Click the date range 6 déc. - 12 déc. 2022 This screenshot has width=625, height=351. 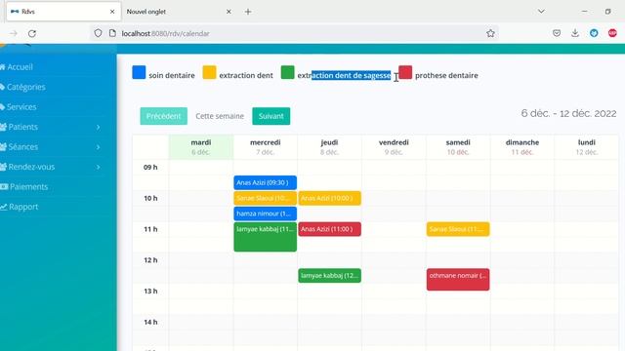point(568,113)
